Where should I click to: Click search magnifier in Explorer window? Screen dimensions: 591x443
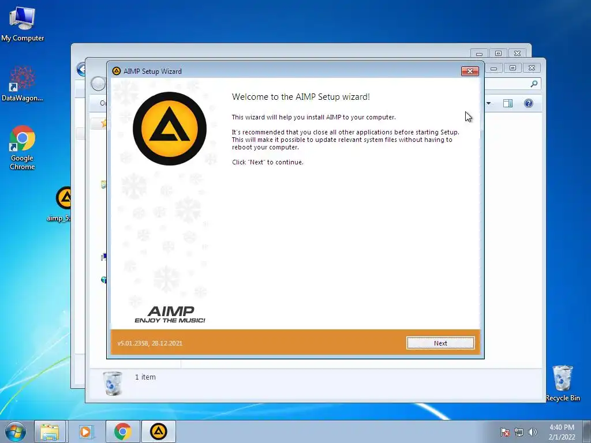[x=534, y=84]
